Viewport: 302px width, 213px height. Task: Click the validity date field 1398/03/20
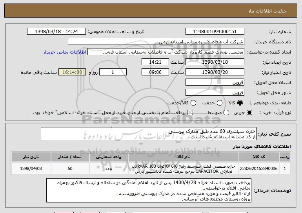click(215, 72)
